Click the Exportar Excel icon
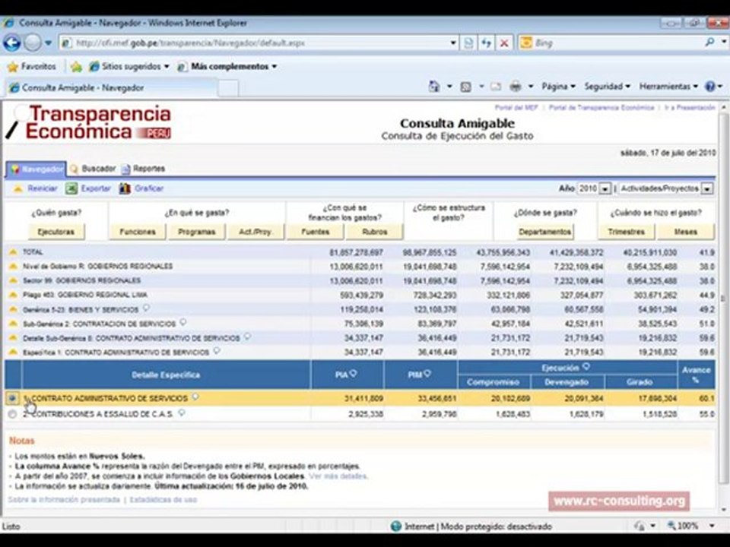The image size is (730, 547). [71, 188]
